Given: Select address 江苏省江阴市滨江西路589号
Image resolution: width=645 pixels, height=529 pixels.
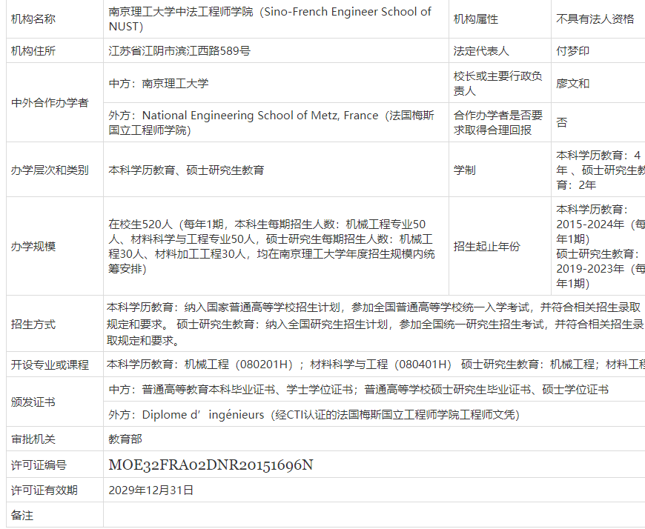Looking at the screenshot, I should (x=179, y=51).
